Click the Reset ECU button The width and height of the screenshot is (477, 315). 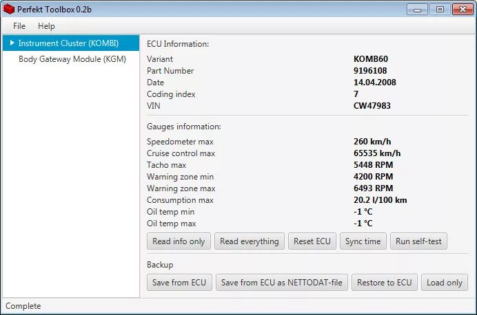(x=312, y=241)
